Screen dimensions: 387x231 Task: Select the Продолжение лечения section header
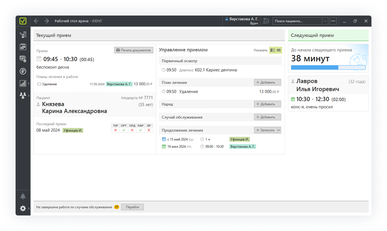tap(220, 130)
